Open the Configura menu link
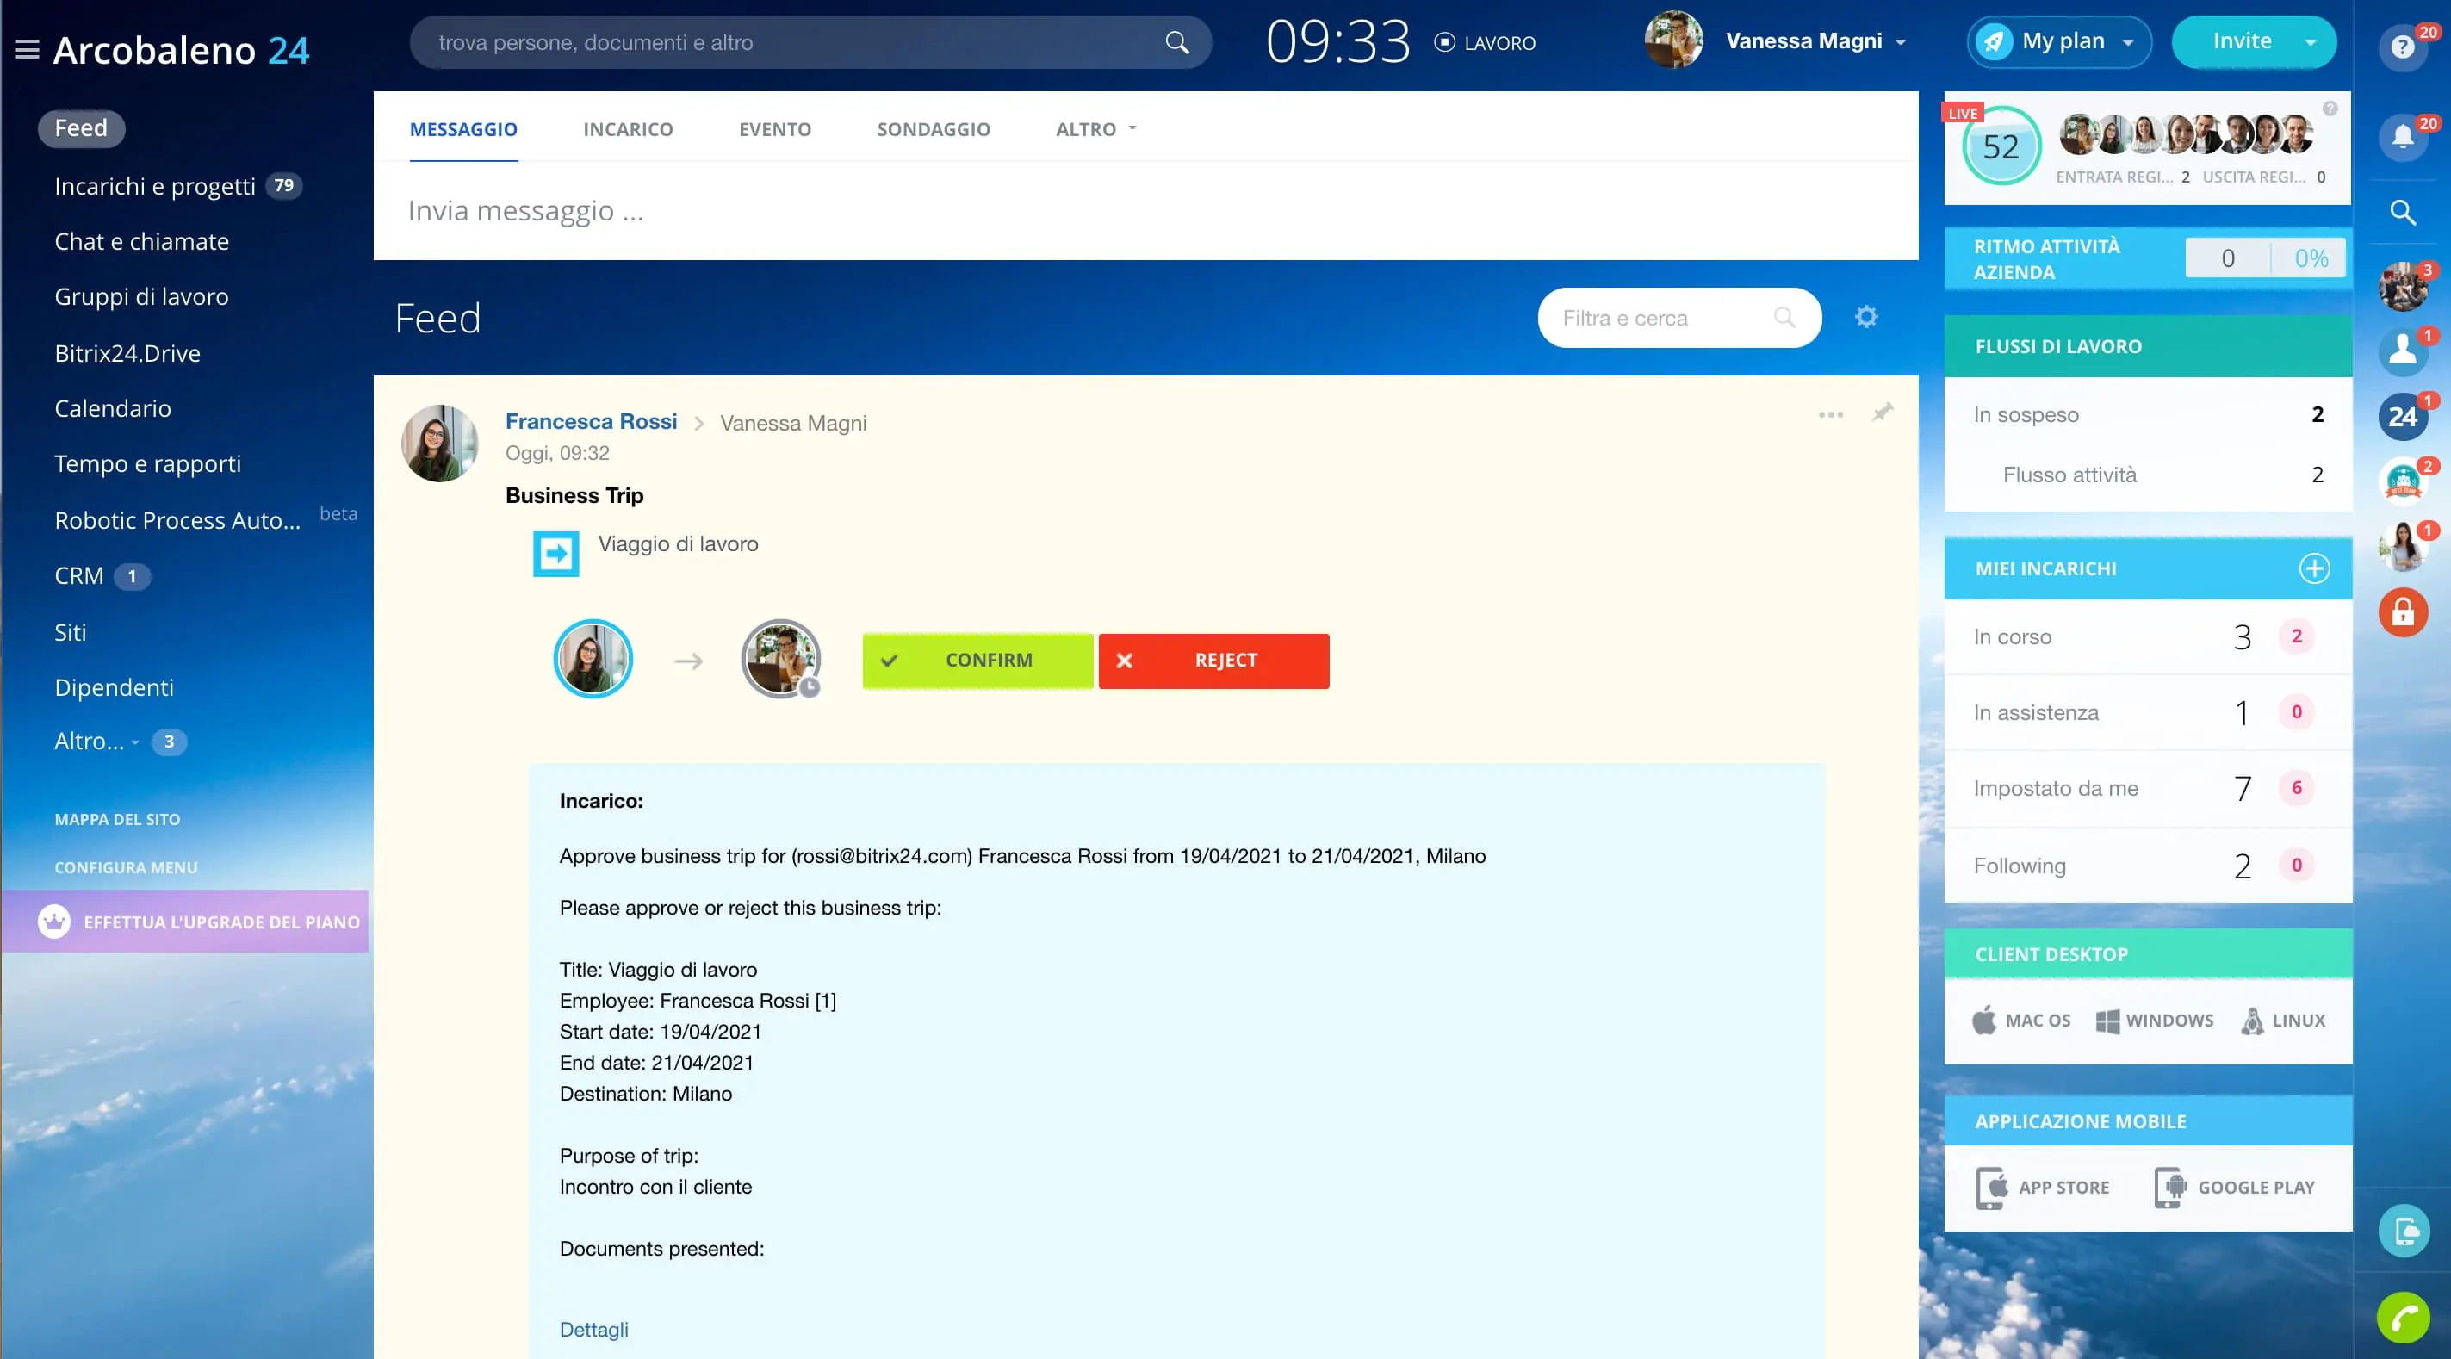Viewport: 2451px width, 1359px height. click(x=126, y=868)
